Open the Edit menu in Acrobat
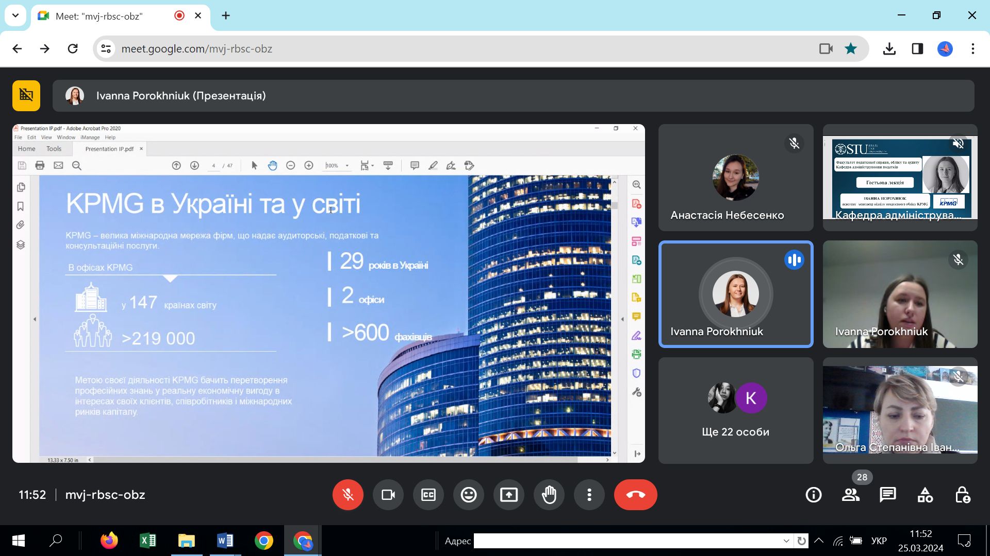Viewport: 990px width, 556px height. click(31, 137)
